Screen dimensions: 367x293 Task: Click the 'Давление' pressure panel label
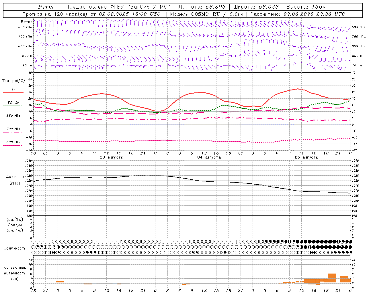tap(15, 177)
